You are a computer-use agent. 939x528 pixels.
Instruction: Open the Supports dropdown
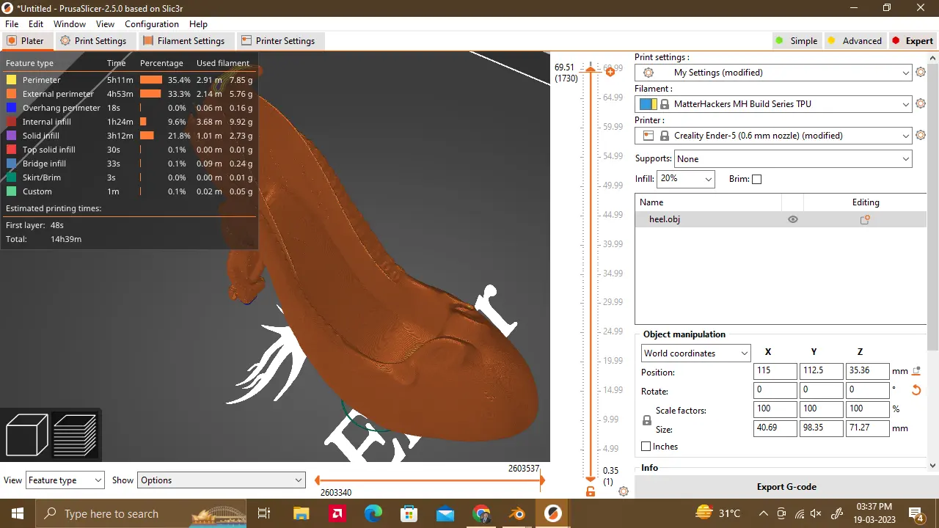[793, 158]
